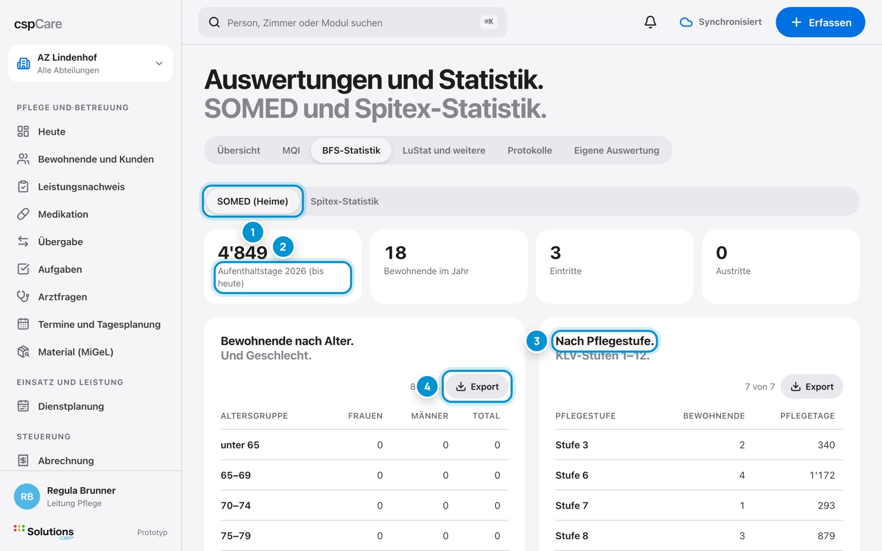Click the 0 Austritte card
The image size is (882, 551).
click(x=781, y=266)
